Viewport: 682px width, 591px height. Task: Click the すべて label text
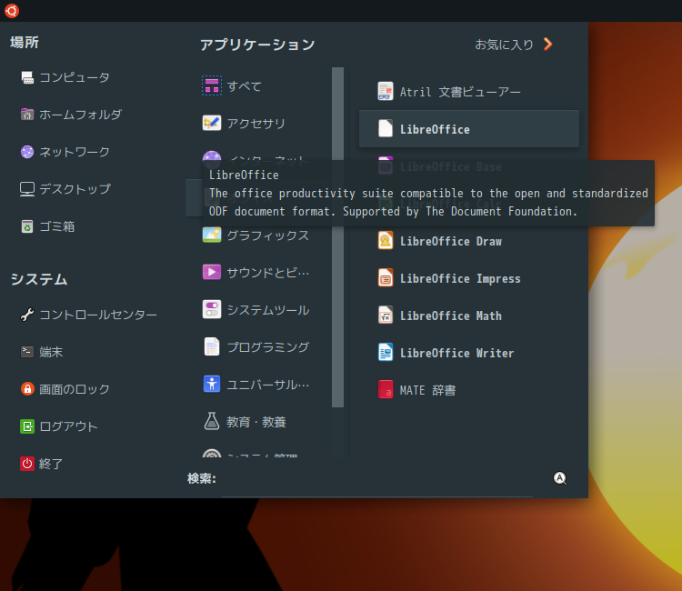point(244,86)
